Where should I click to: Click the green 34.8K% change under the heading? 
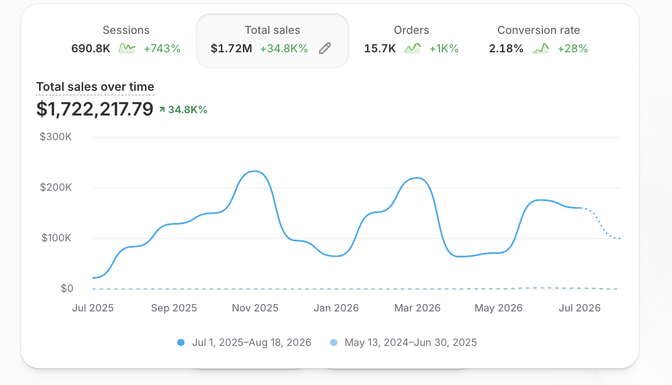click(x=188, y=110)
